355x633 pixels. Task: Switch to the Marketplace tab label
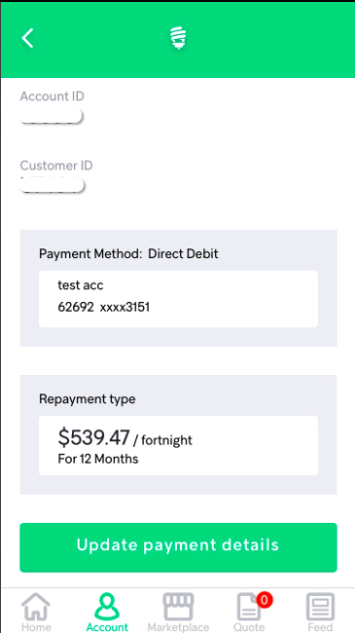[178, 627]
